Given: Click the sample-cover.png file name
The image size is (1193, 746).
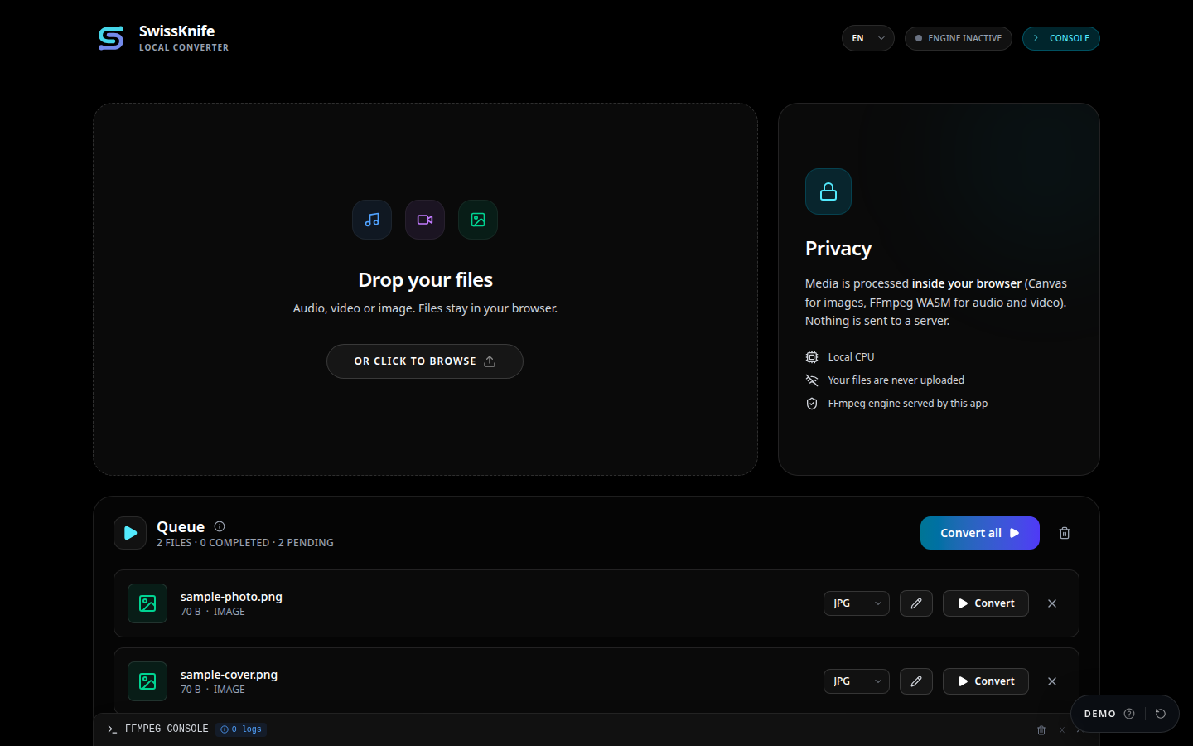Looking at the screenshot, I should point(229,675).
